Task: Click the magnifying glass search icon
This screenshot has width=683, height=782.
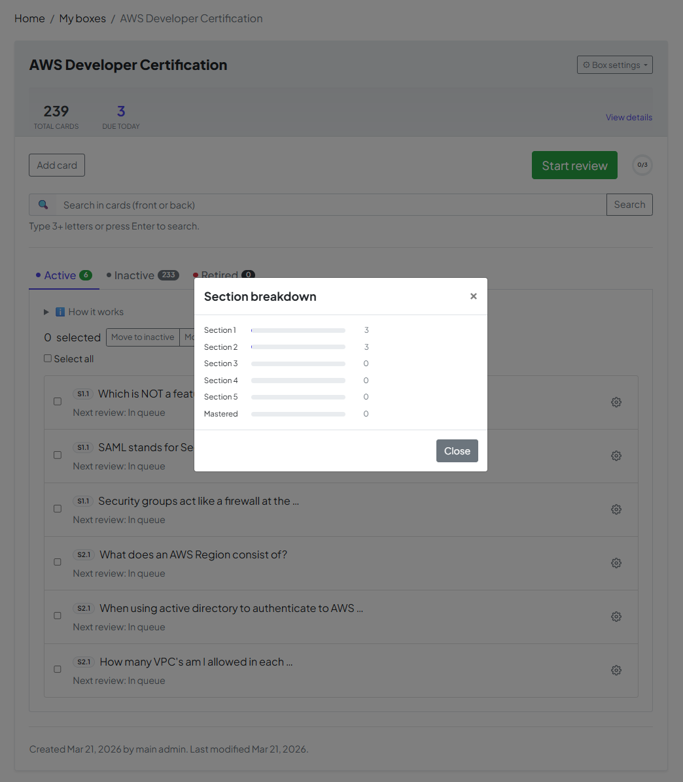Action: point(43,205)
